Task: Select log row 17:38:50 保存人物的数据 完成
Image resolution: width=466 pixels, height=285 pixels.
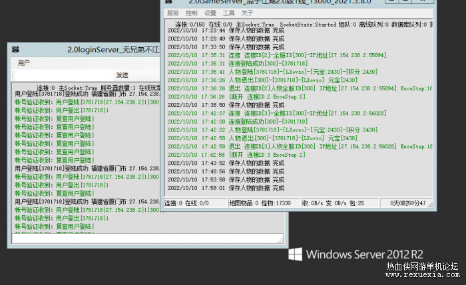Action: pos(226,105)
